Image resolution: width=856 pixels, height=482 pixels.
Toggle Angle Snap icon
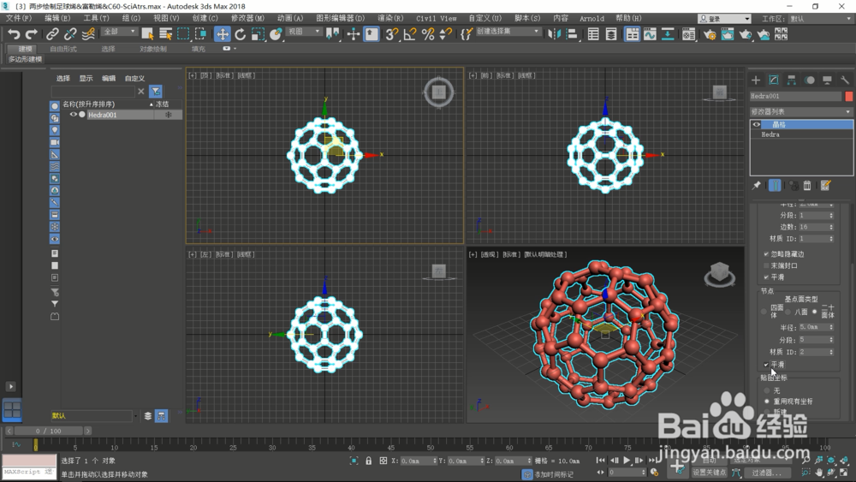(x=409, y=34)
